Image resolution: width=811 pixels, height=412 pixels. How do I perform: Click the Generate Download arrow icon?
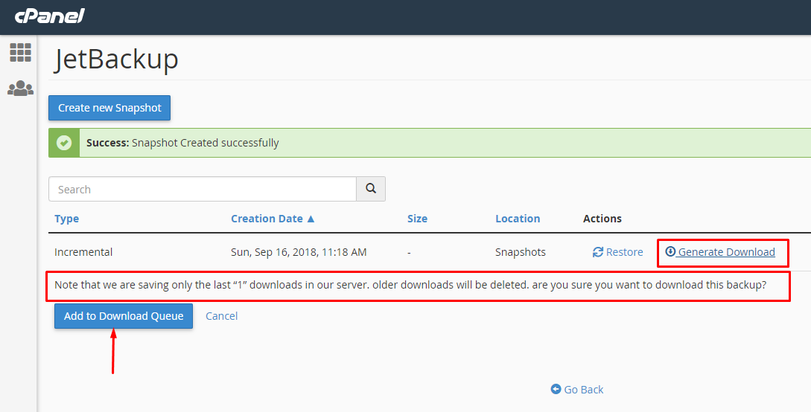pos(670,251)
